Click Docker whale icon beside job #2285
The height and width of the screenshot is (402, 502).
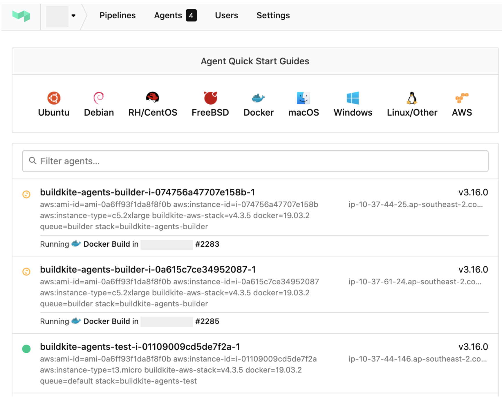pos(76,321)
